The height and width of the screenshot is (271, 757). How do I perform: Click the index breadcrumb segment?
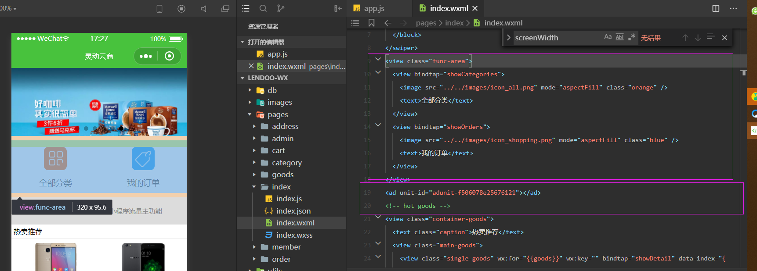click(454, 23)
